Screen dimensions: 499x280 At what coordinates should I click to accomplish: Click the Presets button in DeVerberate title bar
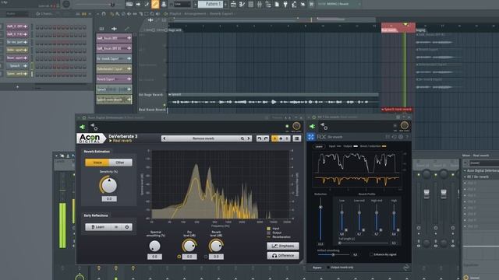coord(277,117)
